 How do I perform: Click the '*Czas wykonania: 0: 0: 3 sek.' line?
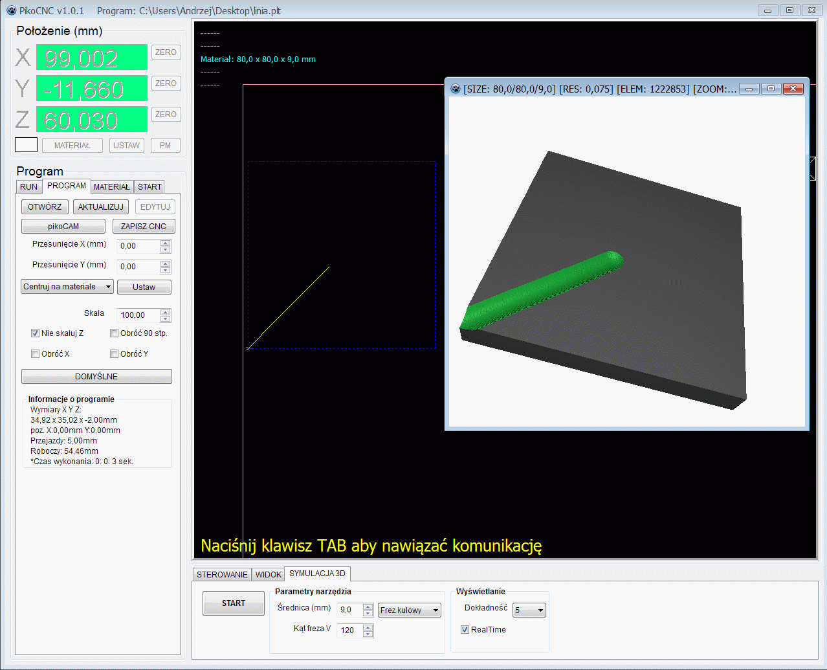(82, 462)
